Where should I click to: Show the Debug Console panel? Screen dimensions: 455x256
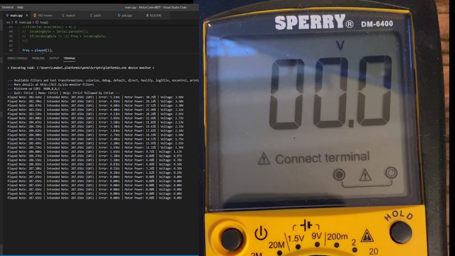point(17,58)
